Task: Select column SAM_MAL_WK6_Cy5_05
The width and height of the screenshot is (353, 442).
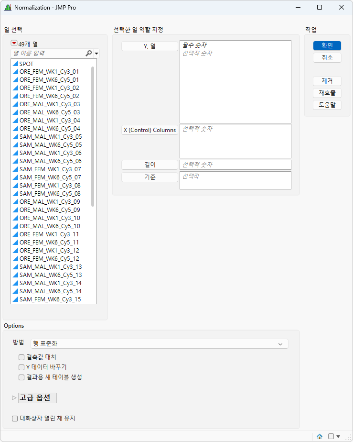Action: (x=51, y=144)
